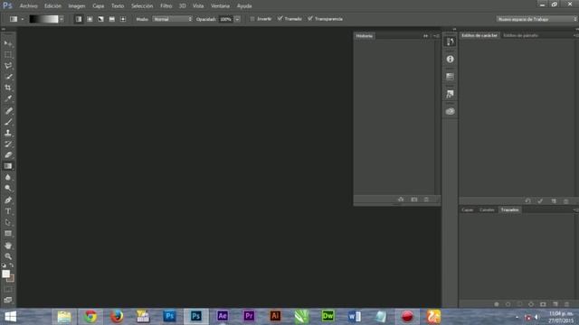579x325 pixels.
Task: Switch to the Capas tab
Action: 467,210
